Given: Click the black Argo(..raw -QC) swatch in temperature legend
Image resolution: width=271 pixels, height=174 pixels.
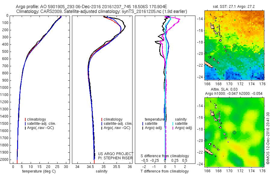Looking at the screenshot, I should point(25,128).
